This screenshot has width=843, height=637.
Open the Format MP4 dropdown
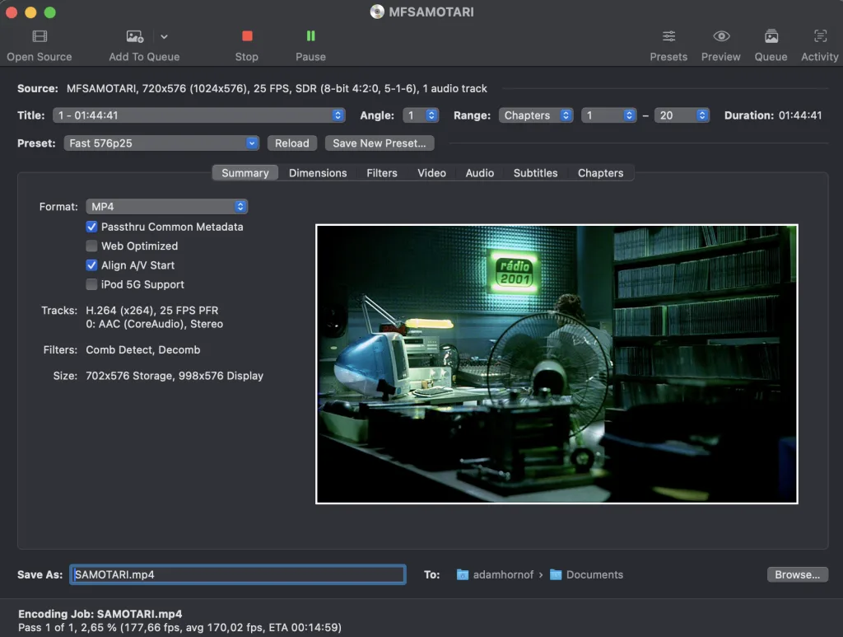pyautogui.click(x=166, y=207)
